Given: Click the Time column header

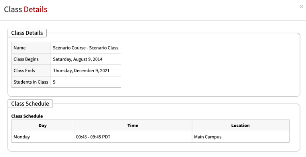Looking at the screenshot, I should (133, 126).
